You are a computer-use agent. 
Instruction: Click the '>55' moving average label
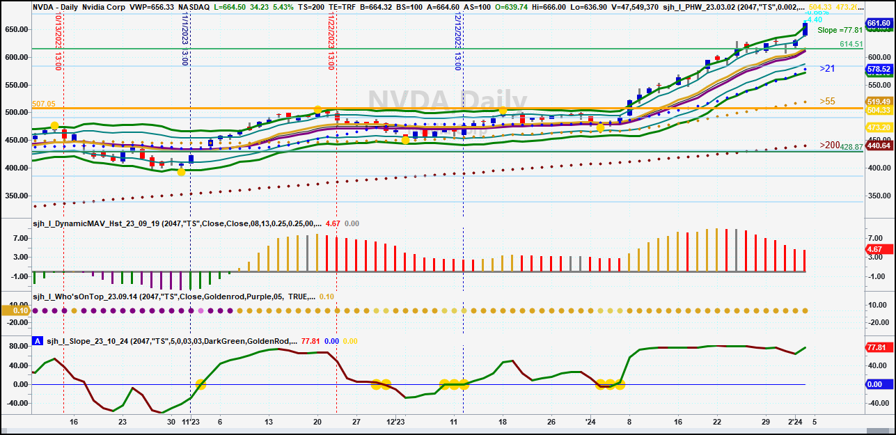pos(827,101)
